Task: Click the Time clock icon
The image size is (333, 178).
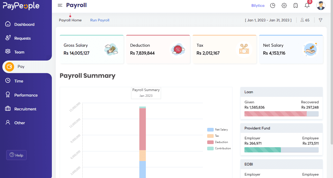Action: pos(8,81)
